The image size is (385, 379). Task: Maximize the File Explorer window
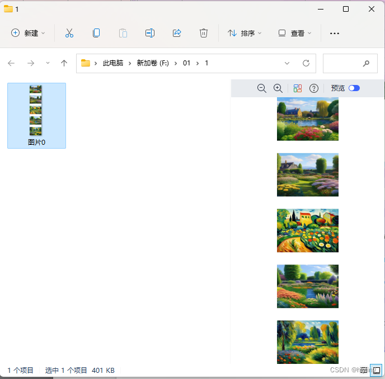(346, 9)
